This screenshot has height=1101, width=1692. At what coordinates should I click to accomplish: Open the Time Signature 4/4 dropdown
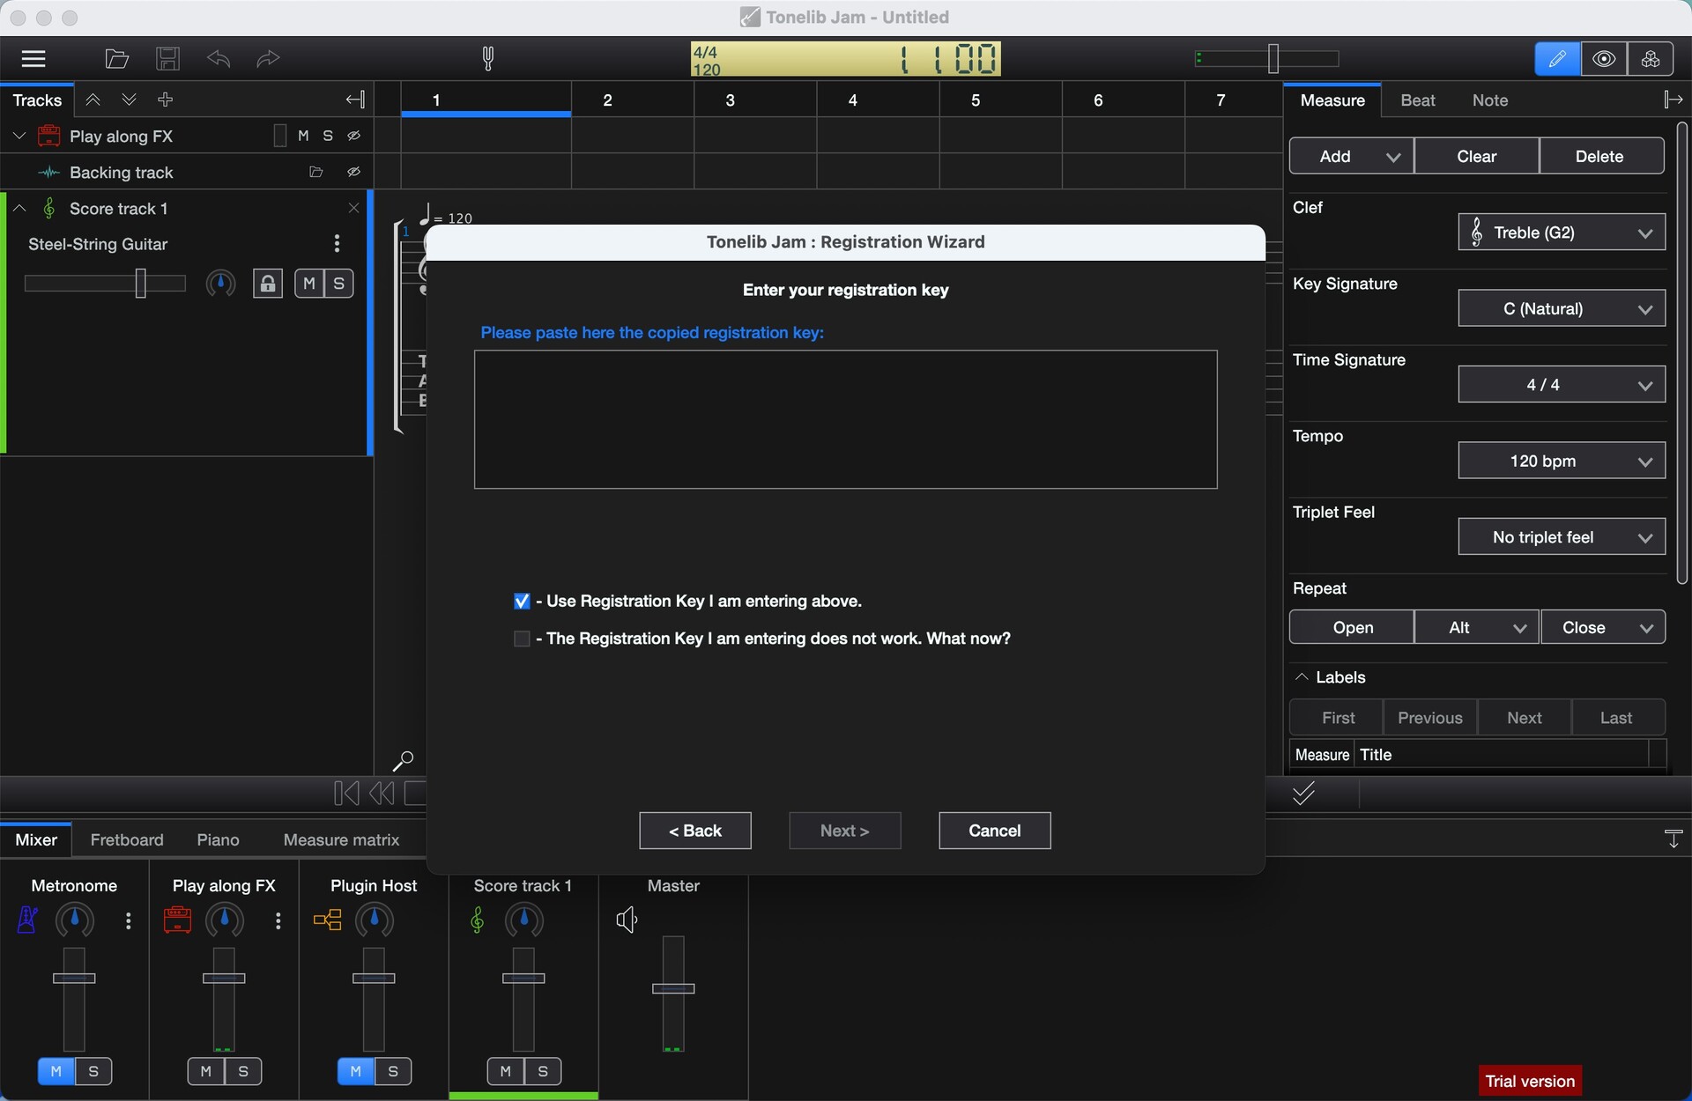1562,385
